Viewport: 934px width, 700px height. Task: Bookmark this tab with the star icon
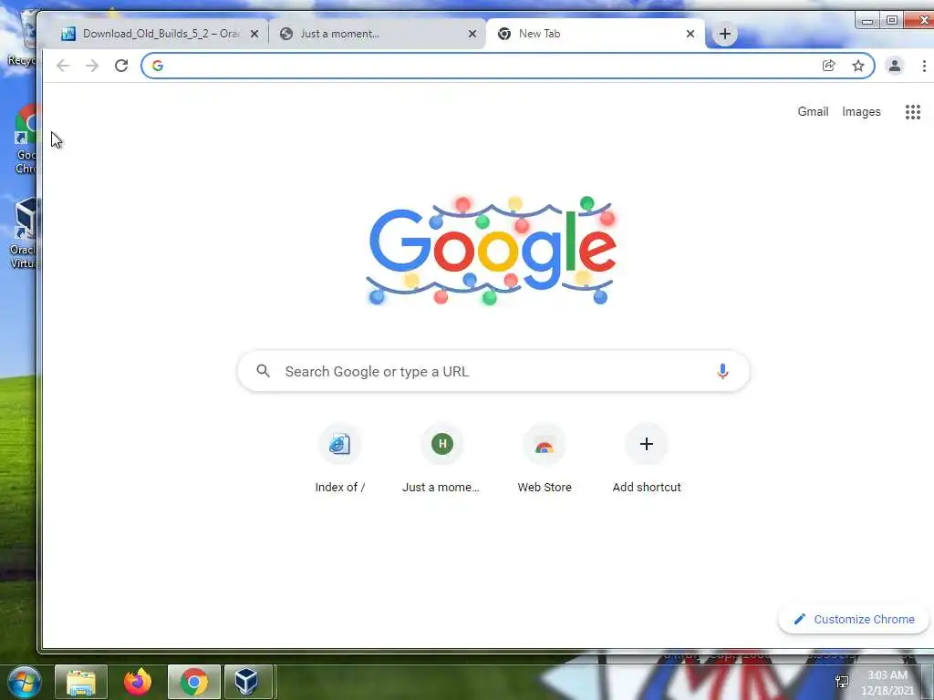pyautogui.click(x=857, y=66)
